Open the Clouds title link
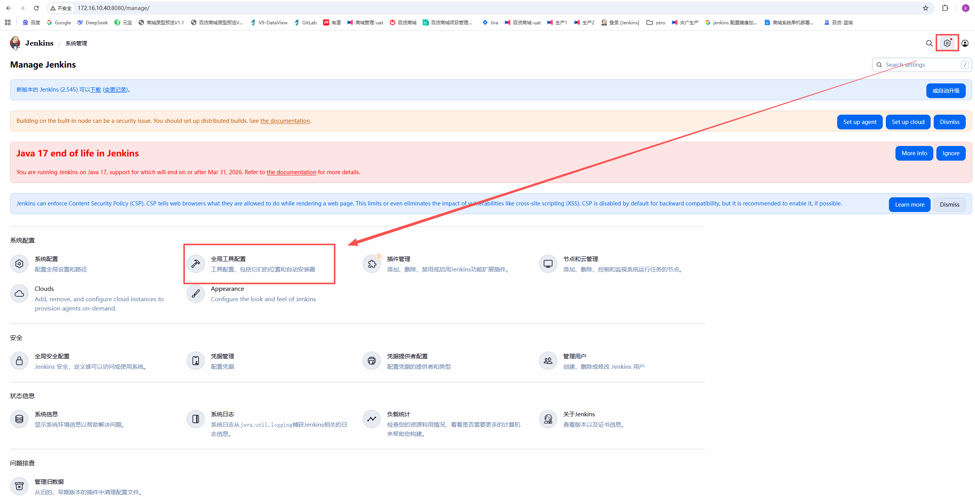Image resolution: width=975 pixels, height=497 pixels. point(44,289)
